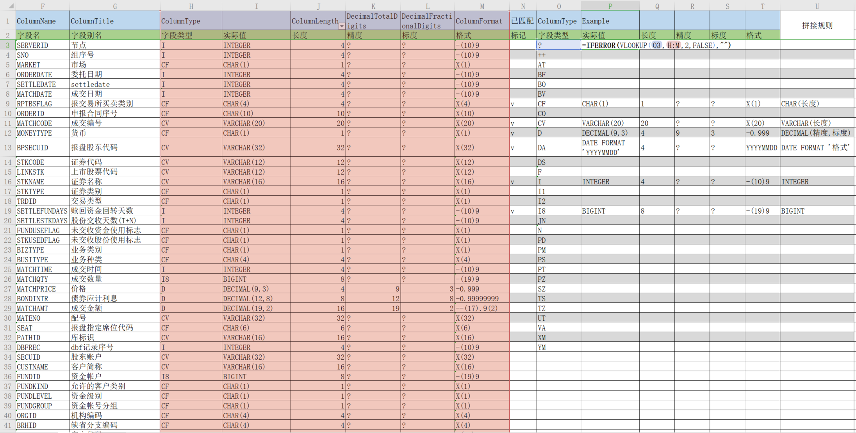Click the DA type cell in column O
The height and width of the screenshot is (433, 856).
point(559,147)
